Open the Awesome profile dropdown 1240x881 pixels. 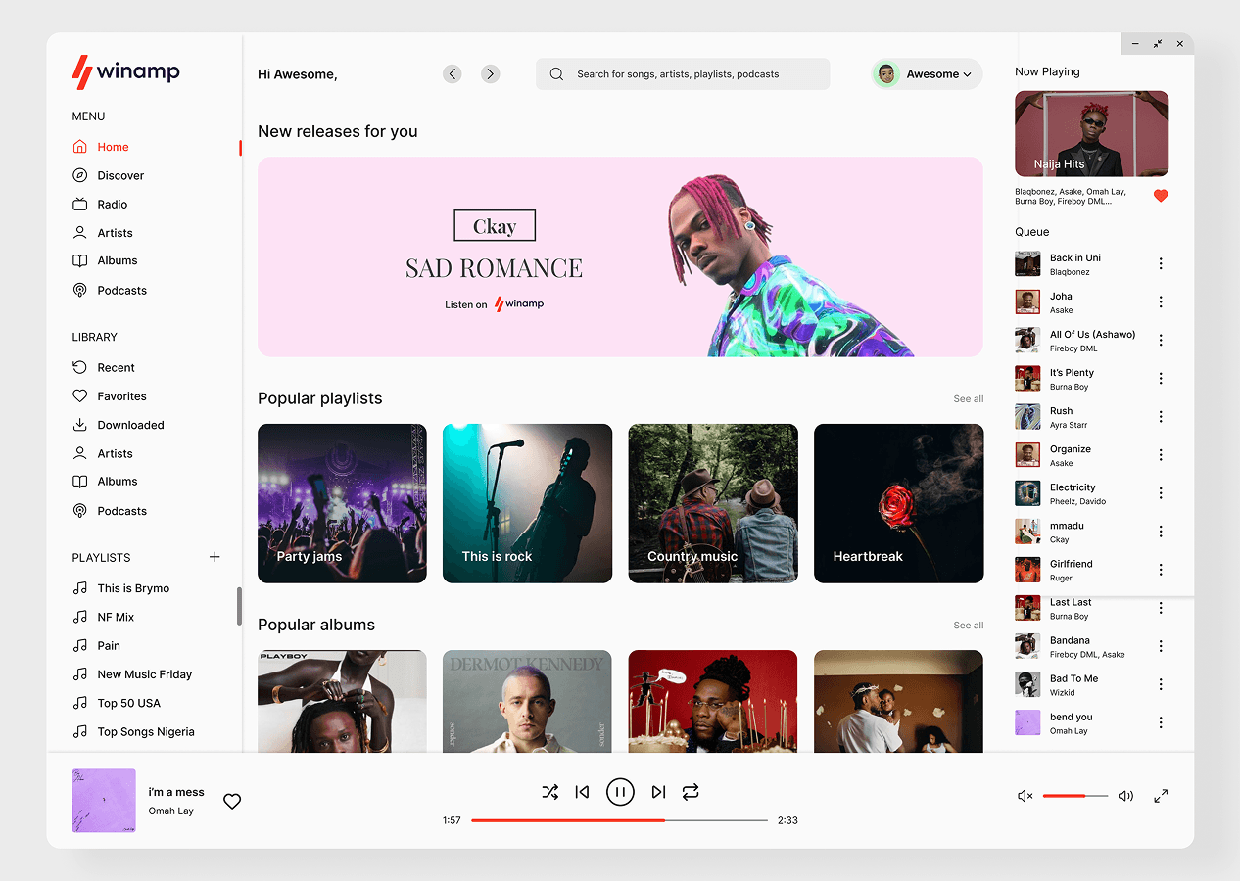coord(928,73)
